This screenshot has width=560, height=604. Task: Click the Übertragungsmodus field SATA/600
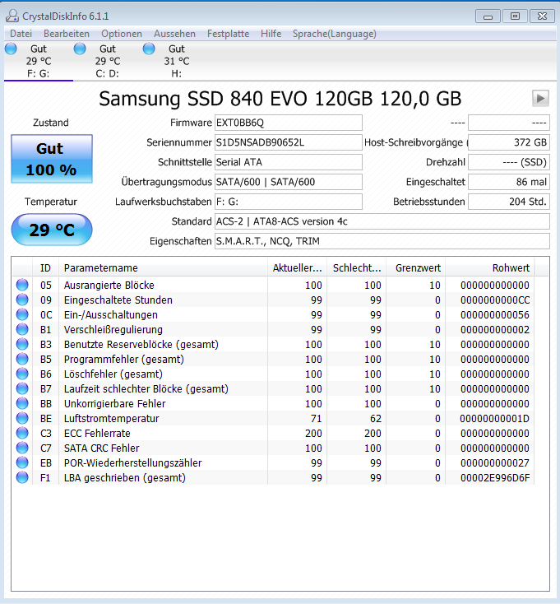click(289, 182)
